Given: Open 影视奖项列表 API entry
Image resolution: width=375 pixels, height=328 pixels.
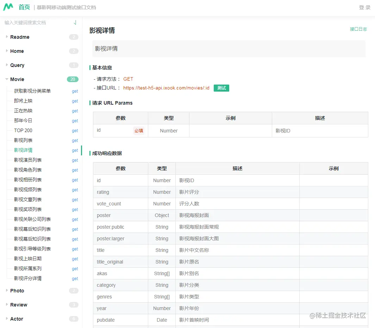Looking at the screenshot, I should pyautogui.click(x=28, y=209).
